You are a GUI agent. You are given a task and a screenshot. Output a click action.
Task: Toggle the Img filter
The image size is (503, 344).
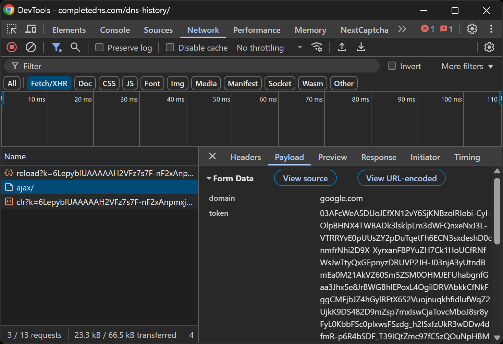click(x=177, y=83)
